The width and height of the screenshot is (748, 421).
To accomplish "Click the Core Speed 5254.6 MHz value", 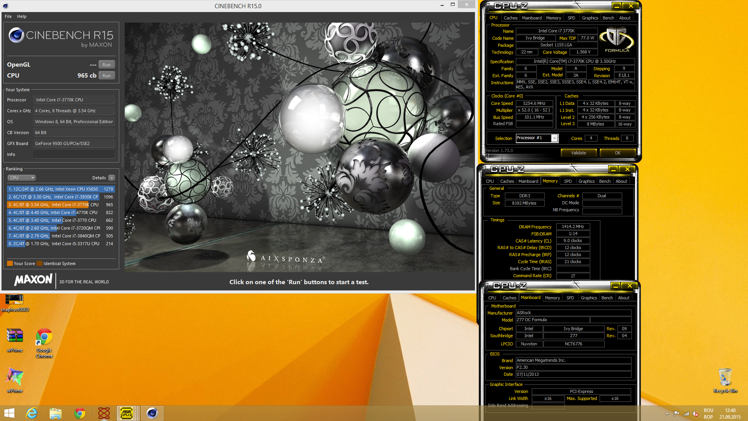I will 534,103.
